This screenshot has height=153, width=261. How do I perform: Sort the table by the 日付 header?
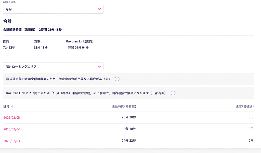(6, 106)
